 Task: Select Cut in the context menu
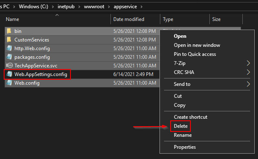click(178, 96)
